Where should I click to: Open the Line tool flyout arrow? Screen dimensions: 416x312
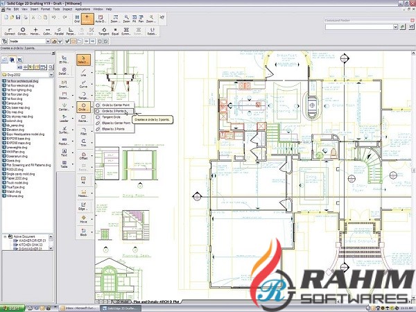pyautogui.click(x=92, y=72)
